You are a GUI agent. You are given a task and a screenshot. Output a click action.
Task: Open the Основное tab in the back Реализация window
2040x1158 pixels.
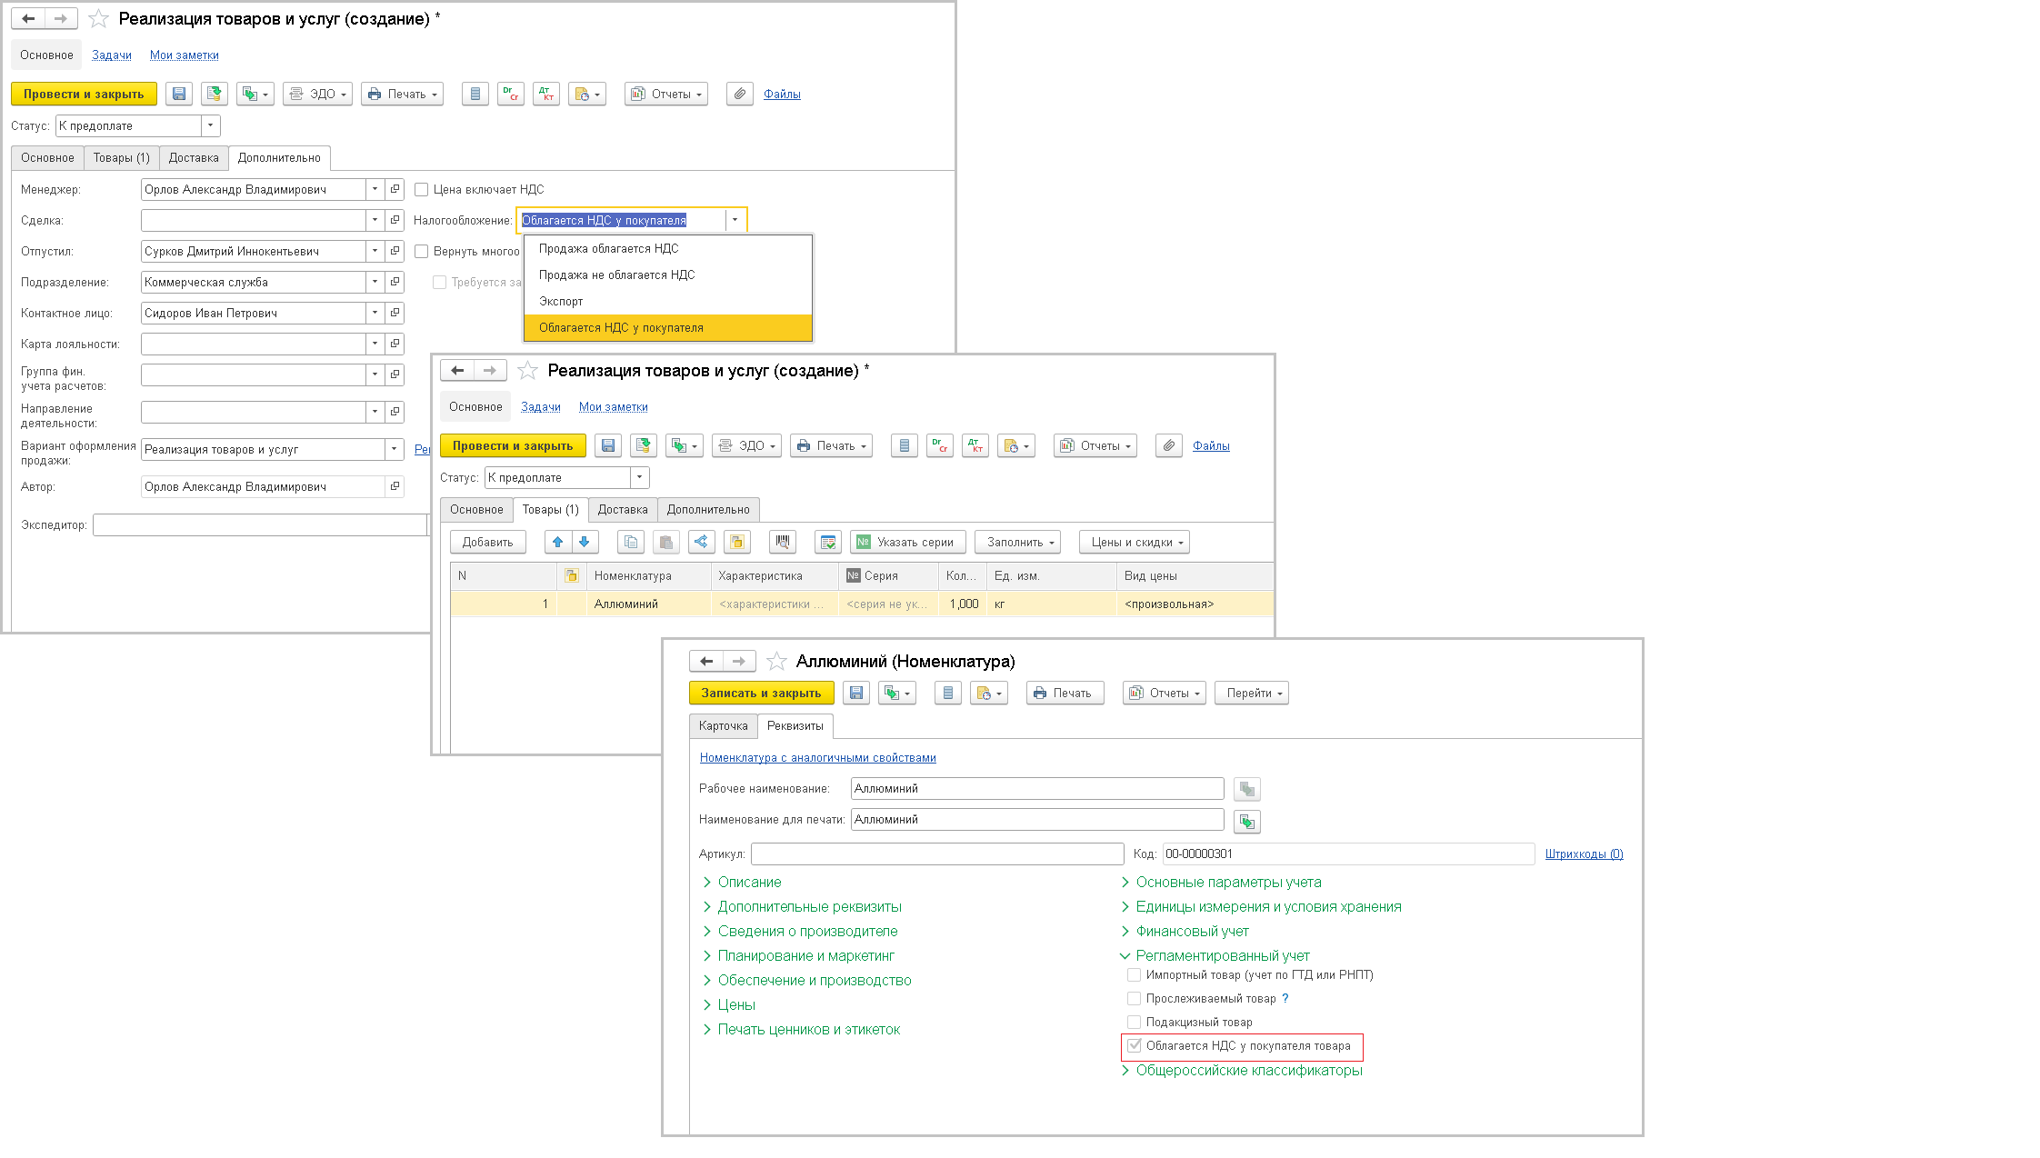pyautogui.click(x=48, y=158)
